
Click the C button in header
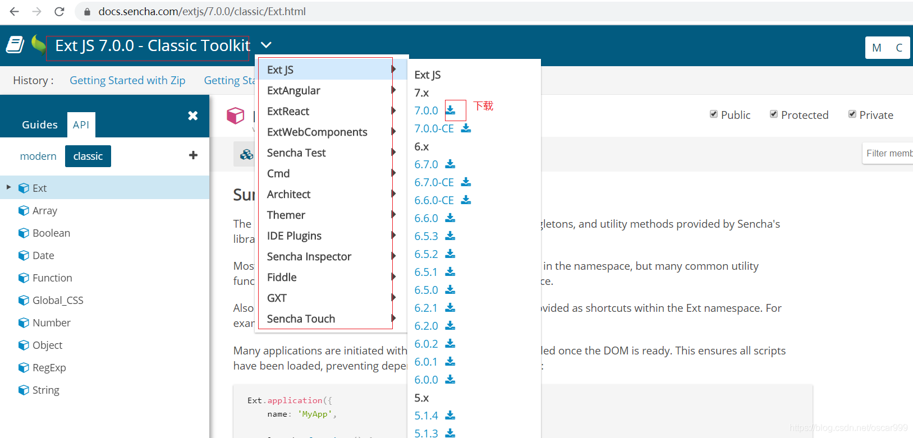(899, 48)
